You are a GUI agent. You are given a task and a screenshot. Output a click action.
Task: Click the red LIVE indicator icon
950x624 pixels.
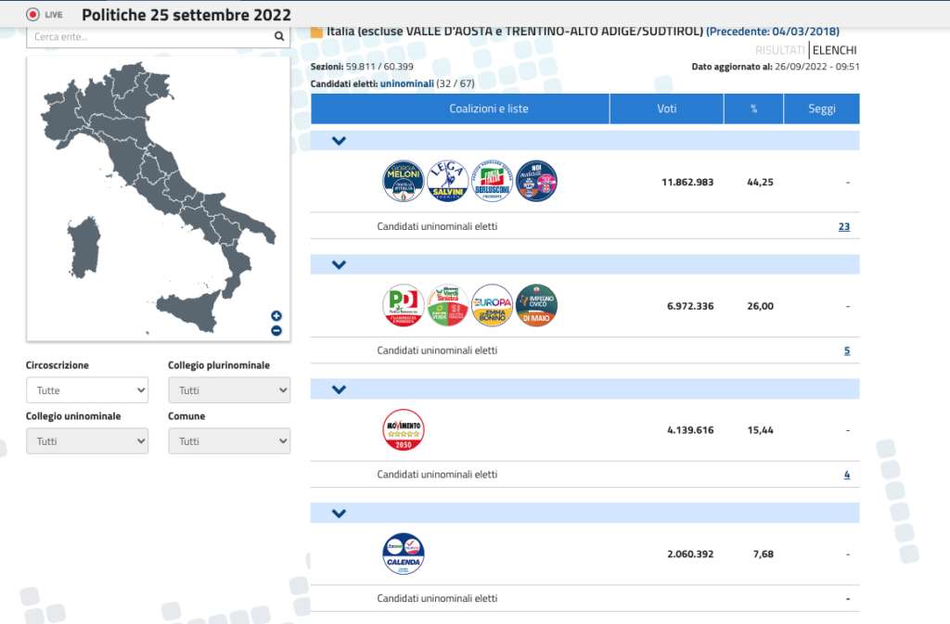(x=32, y=15)
